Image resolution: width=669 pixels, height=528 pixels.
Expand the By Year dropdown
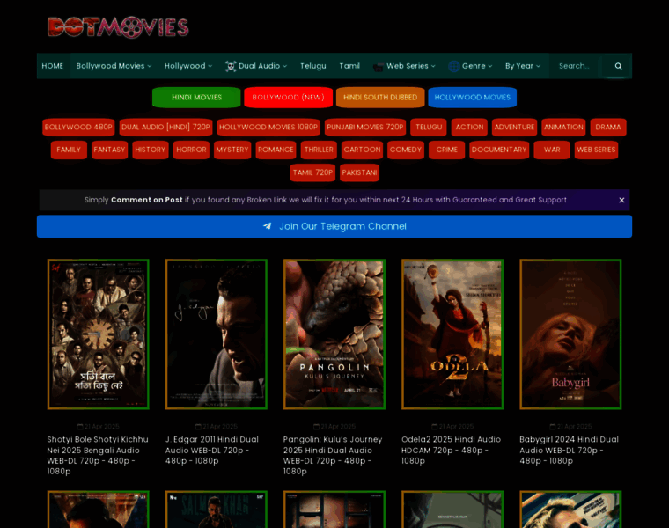point(523,66)
